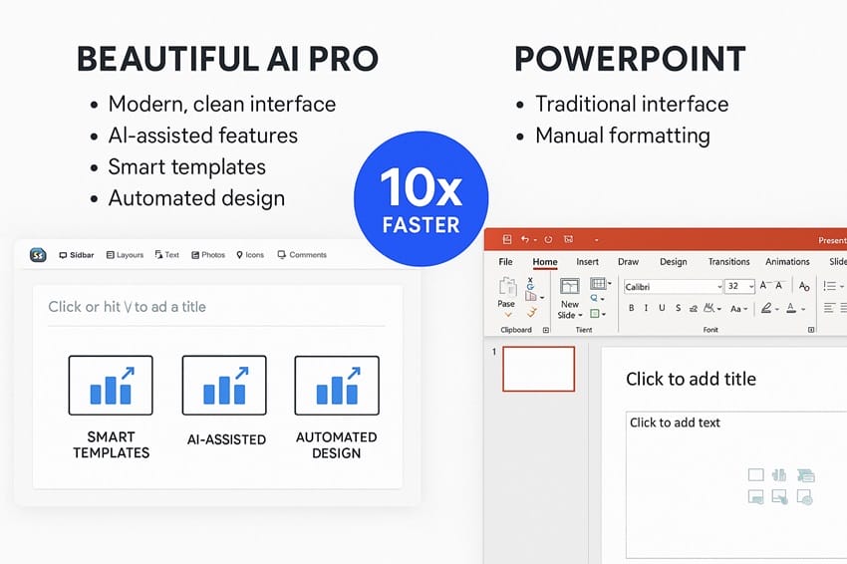847x564 pixels.
Task: Open the Calibri font name dropdown arrow
Action: point(719,287)
